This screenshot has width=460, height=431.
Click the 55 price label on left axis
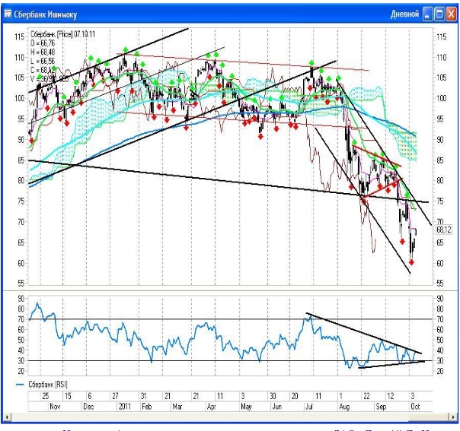[x=21, y=284]
